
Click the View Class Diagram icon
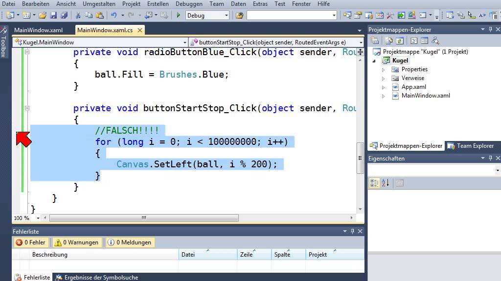pyautogui.click(x=435, y=41)
